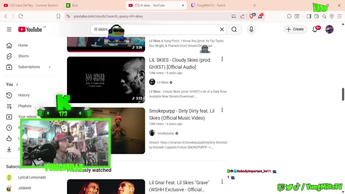
Task: Go back with the browser back arrow
Action: pyautogui.click(x=6, y=16)
